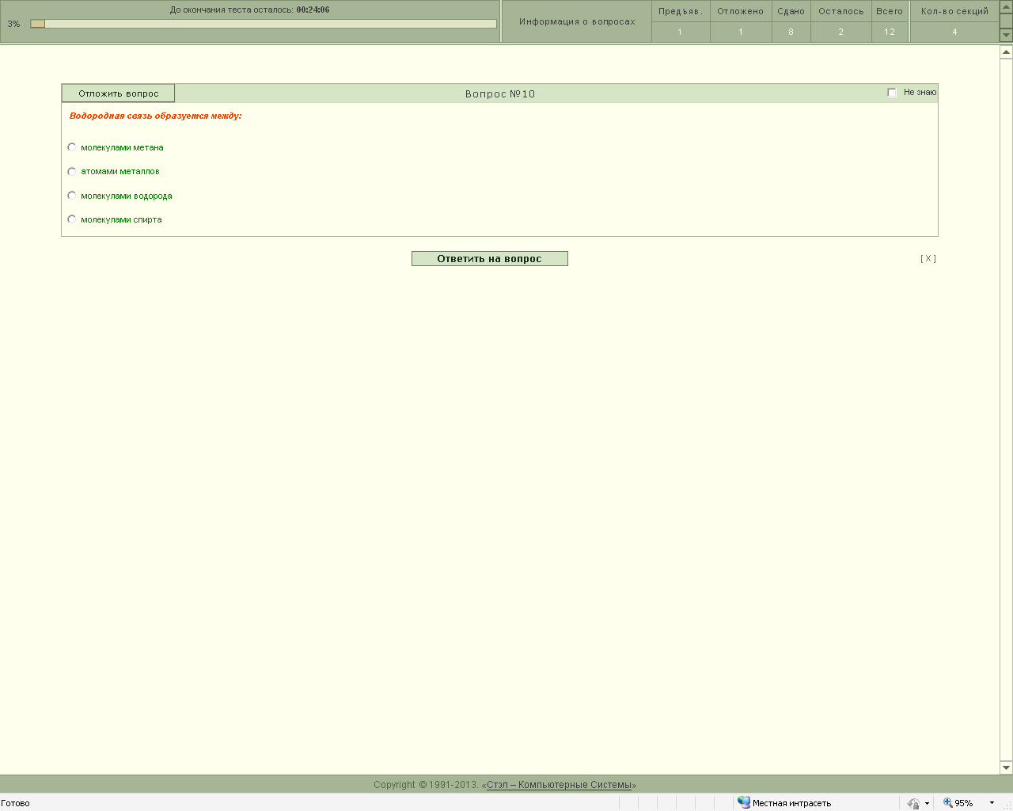Viewport: 1013px width, 811px height.
Task: Tick the 'Не знаю' checkbox
Action: pos(892,93)
